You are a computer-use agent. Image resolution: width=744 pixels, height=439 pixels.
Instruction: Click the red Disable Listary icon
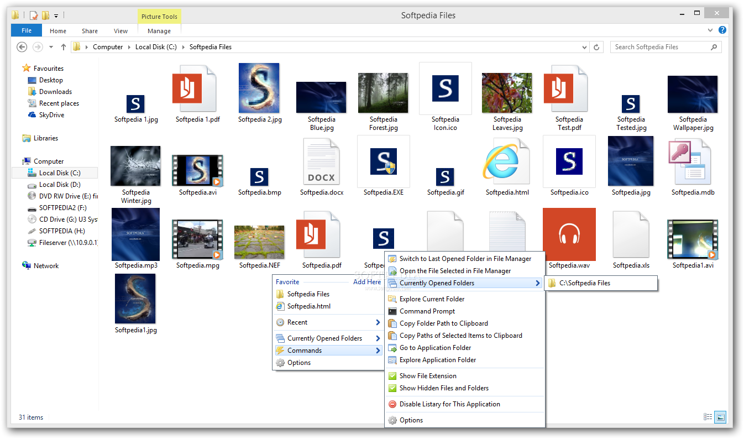click(x=392, y=404)
